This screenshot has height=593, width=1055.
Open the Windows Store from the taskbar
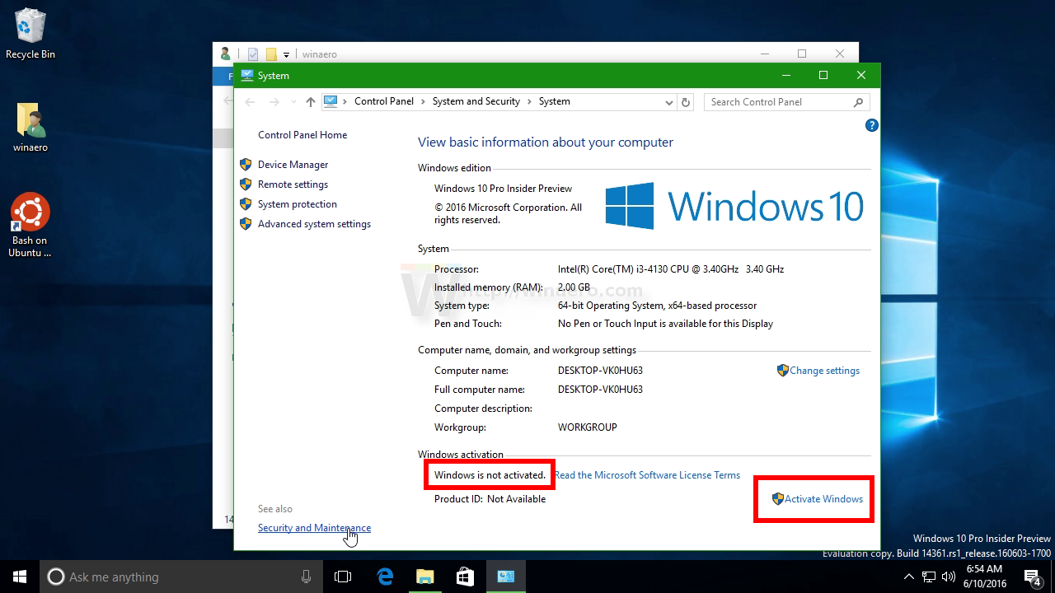click(x=465, y=577)
